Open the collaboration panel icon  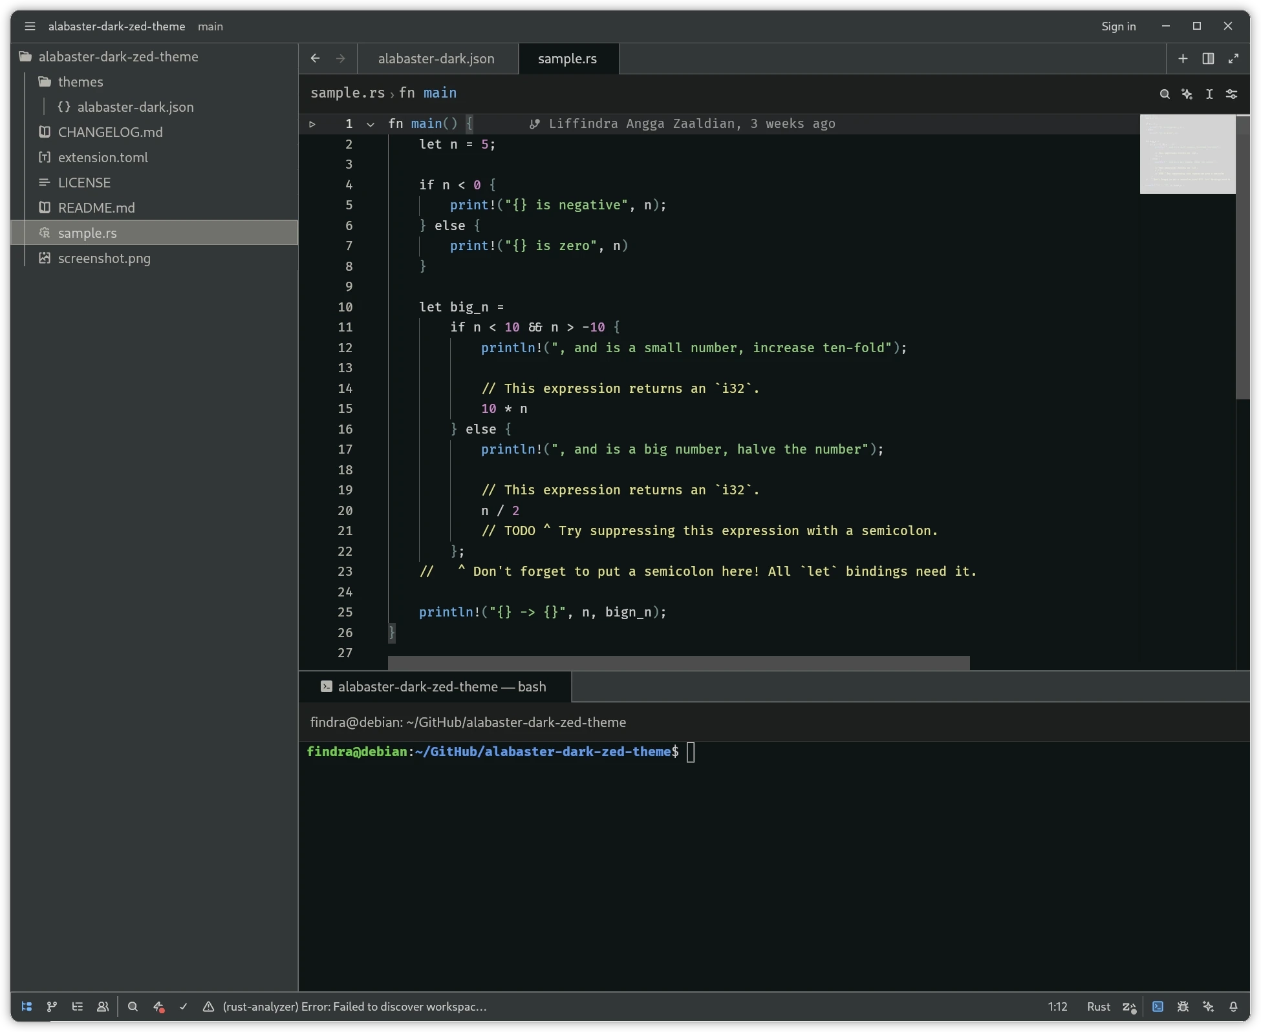[102, 1006]
